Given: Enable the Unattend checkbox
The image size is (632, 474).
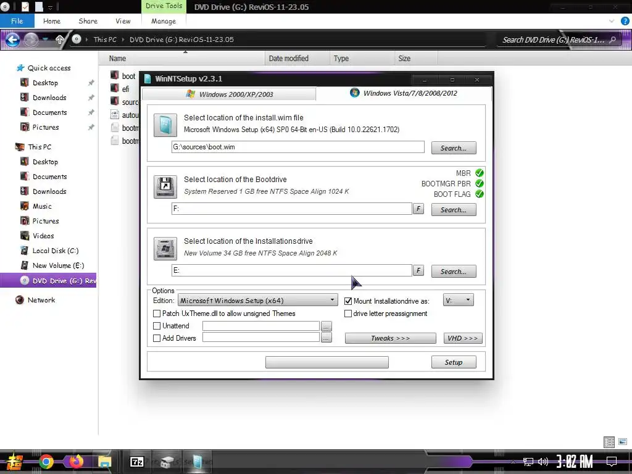Looking at the screenshot, I should [157, 326].
